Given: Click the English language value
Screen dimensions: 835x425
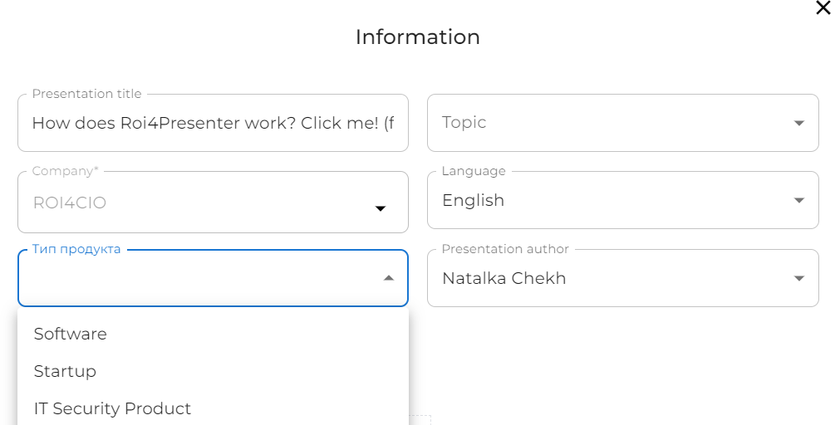Looking at the screenshot, I should pos(474,201).
